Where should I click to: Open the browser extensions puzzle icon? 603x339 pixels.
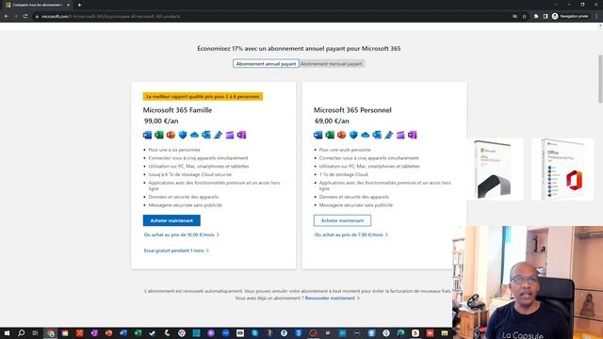[536, 17]
